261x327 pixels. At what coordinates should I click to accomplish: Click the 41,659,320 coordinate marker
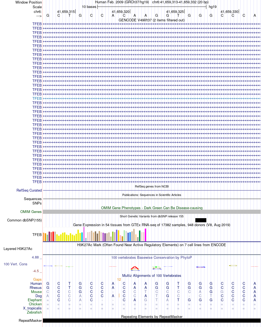121,12
